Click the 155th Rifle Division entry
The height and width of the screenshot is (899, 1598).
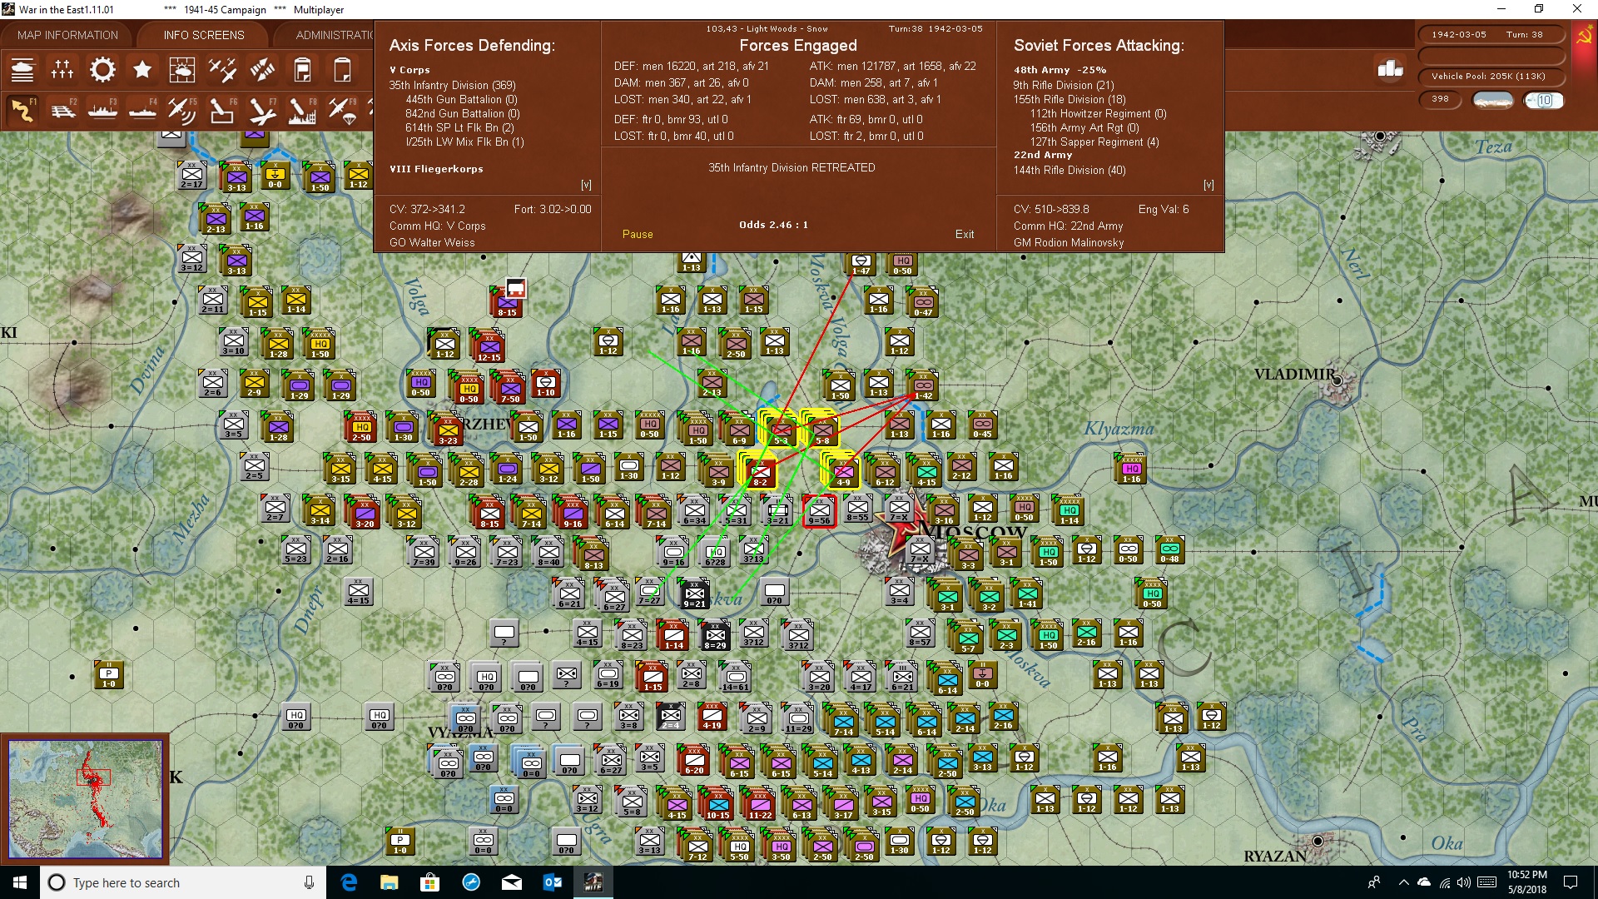click(x=1069, y=99)
